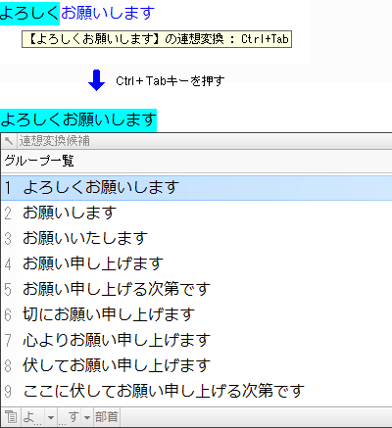The image size is (392, 428).
Task: Select candidate 1 よろしくお願いします
Action: 196,188
